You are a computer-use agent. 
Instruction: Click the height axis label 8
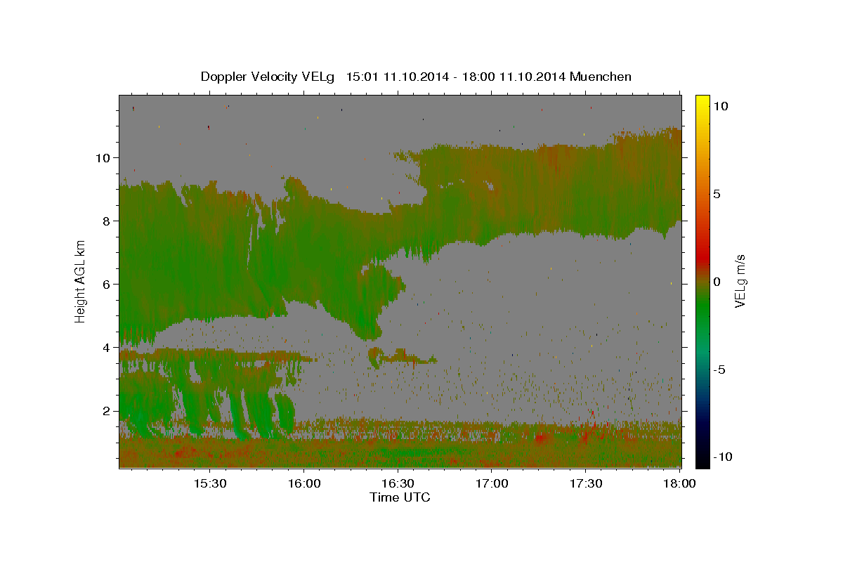click(107, 221)
